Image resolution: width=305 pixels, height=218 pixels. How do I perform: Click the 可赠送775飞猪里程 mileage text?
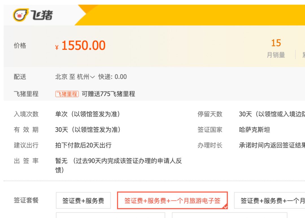108,94
